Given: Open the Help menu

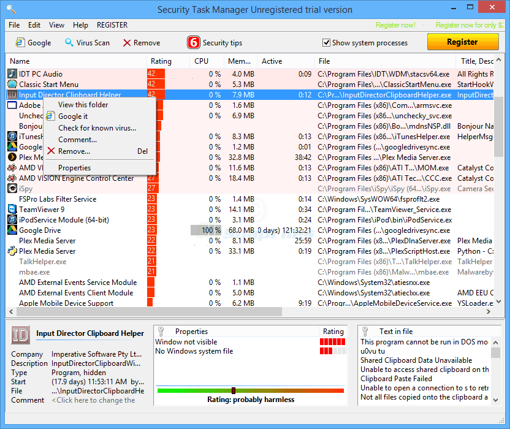Looking at the screenshot, I should tap(80, 25).
